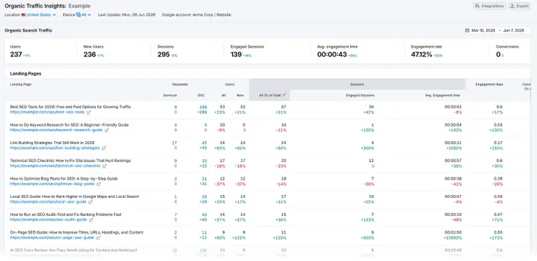Viewport: 537px width, 261px height.
Task: Click GSC keyword count 40 for SEO Audit
Action: 205,214
